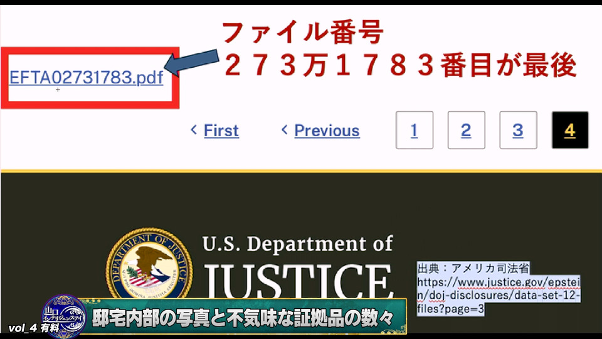Click the large JUSTICE wordmark
Screen dimensions: 602x339
(x=298, y=281)
